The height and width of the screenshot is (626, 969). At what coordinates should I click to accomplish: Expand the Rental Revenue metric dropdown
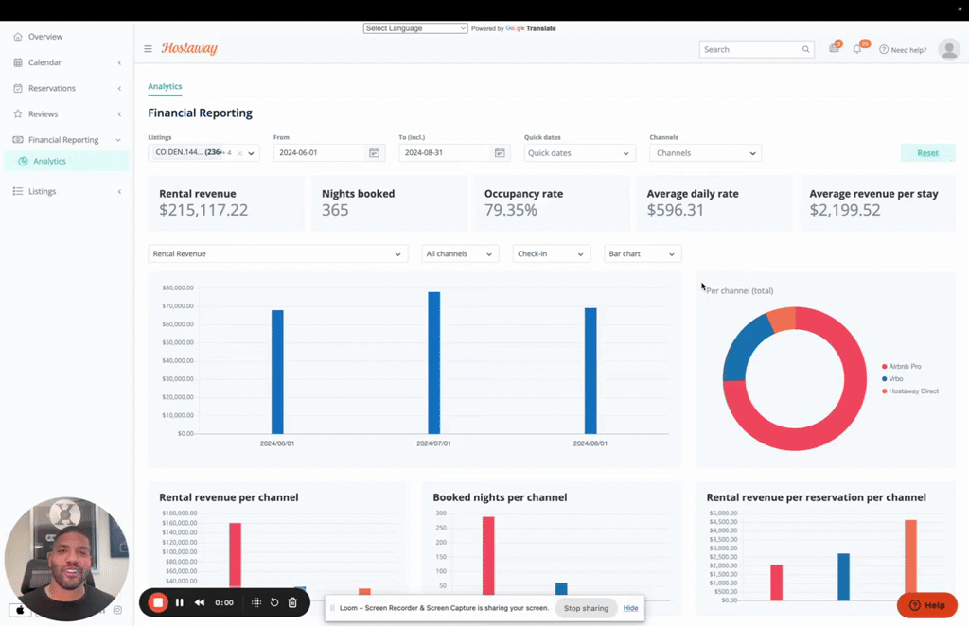point(277,253)
